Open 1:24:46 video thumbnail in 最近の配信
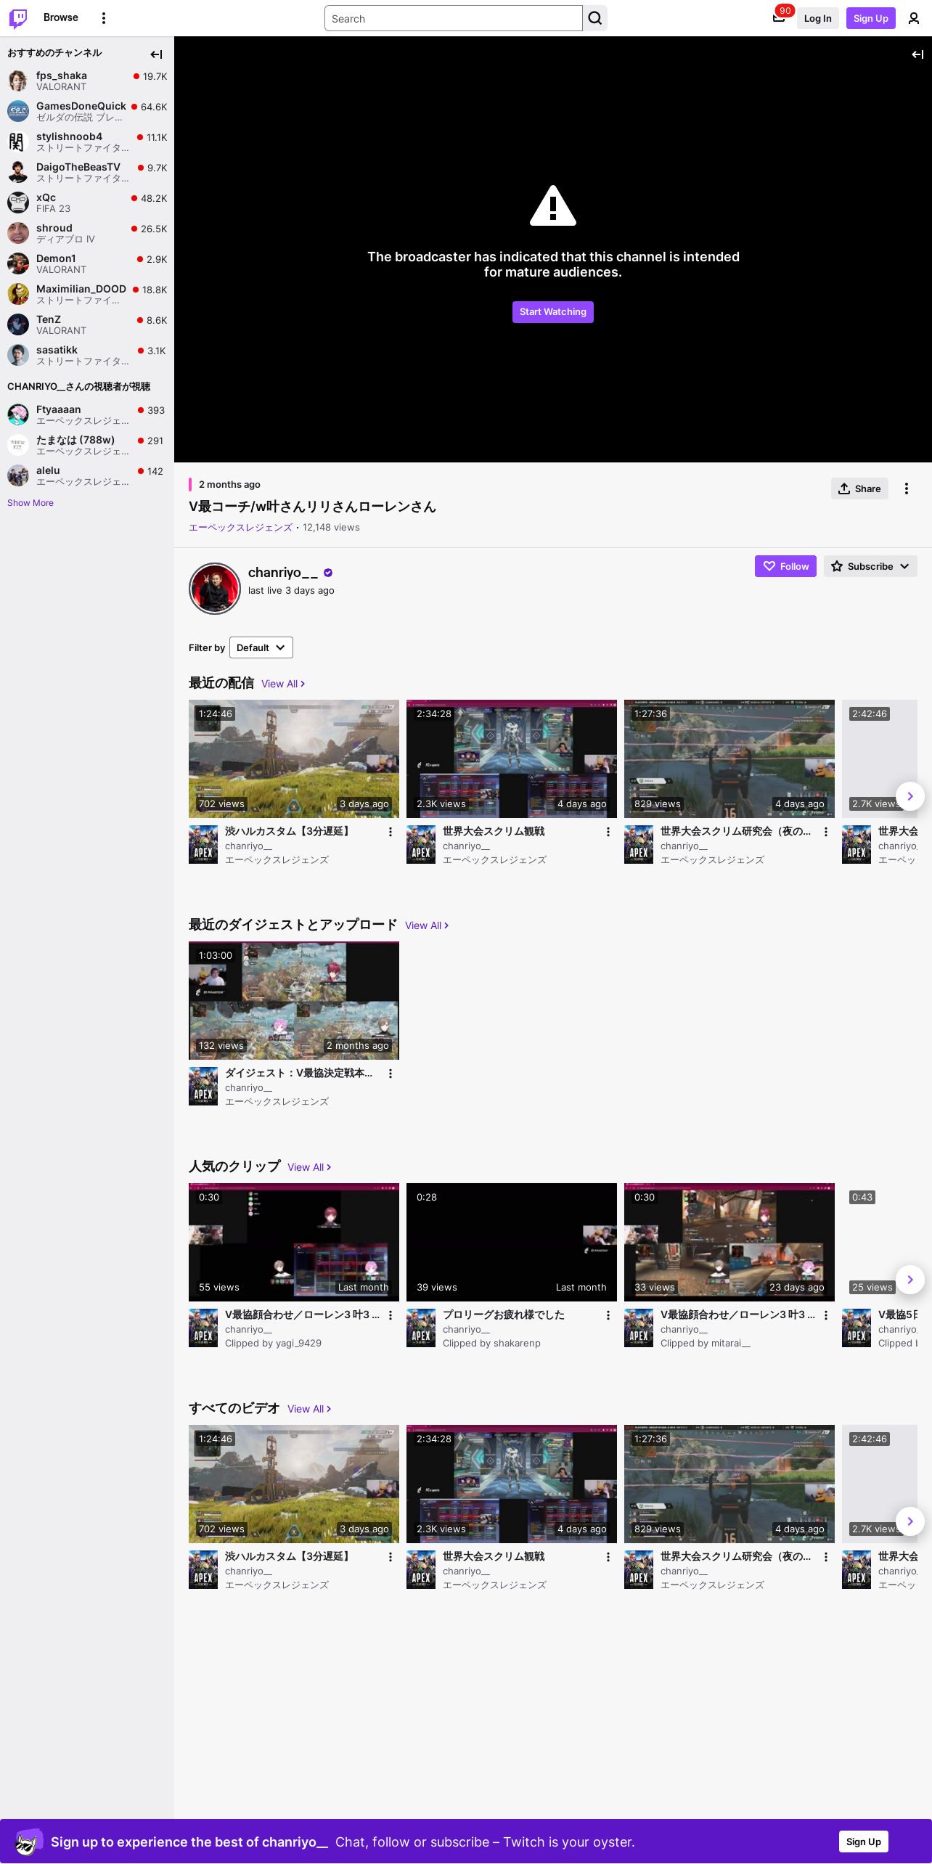 pyautogui.click(x=294, y=759)
